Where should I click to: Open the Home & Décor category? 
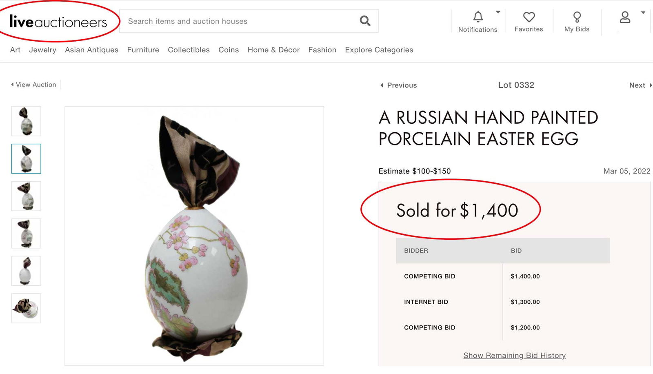coord(273,50)
